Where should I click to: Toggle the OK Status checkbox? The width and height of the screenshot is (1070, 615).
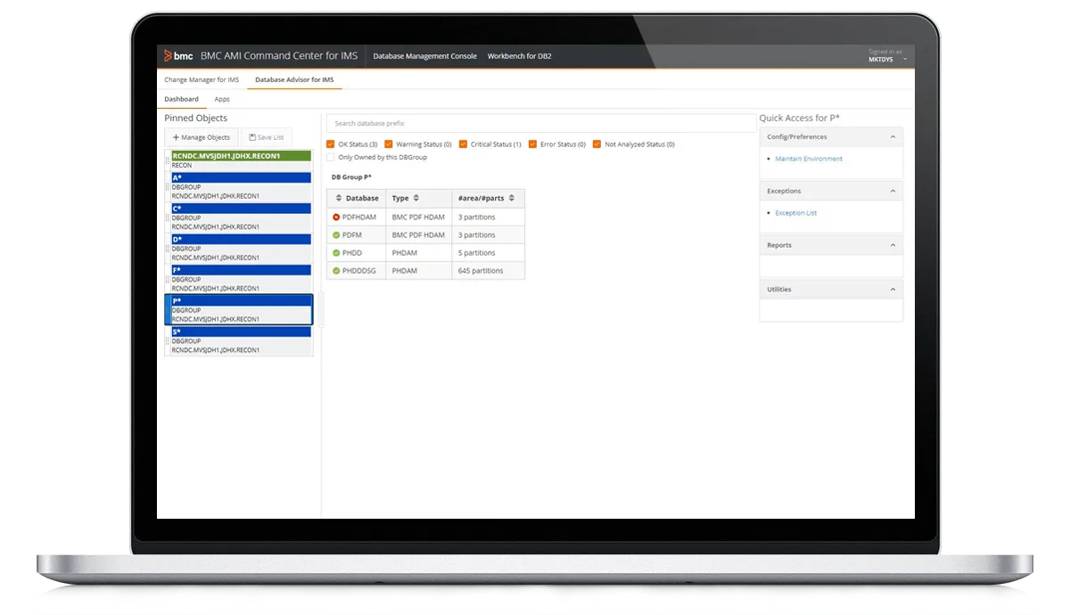pyautogui.click(x=331, y=143)
